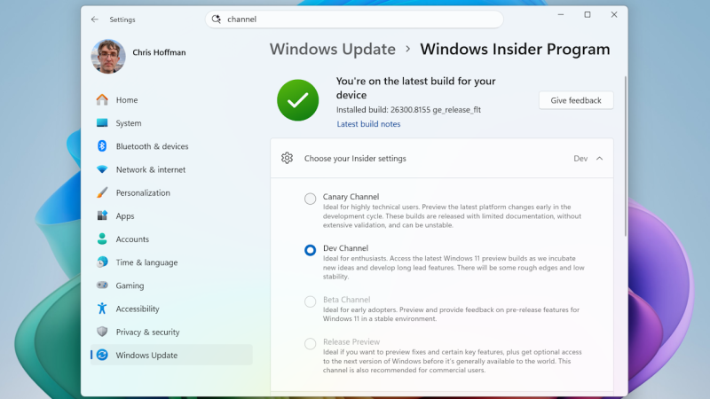
Task: Select the Canary Channel radio button
Action: pyautogui.click(x=310, y=199)
